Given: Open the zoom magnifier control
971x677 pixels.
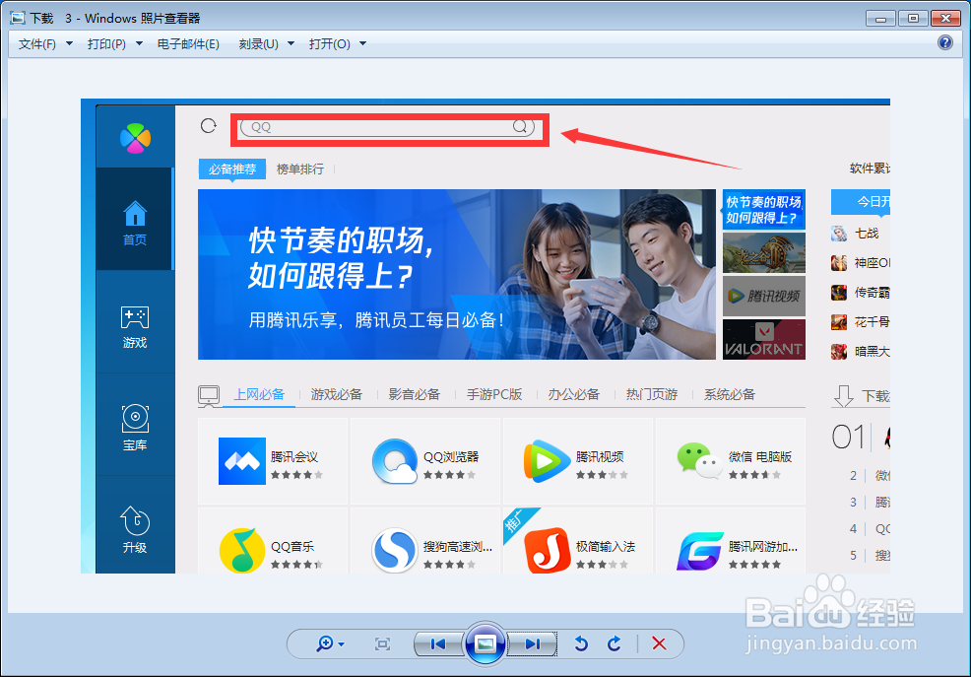Looking at the screenshot, I should point(330,644).
